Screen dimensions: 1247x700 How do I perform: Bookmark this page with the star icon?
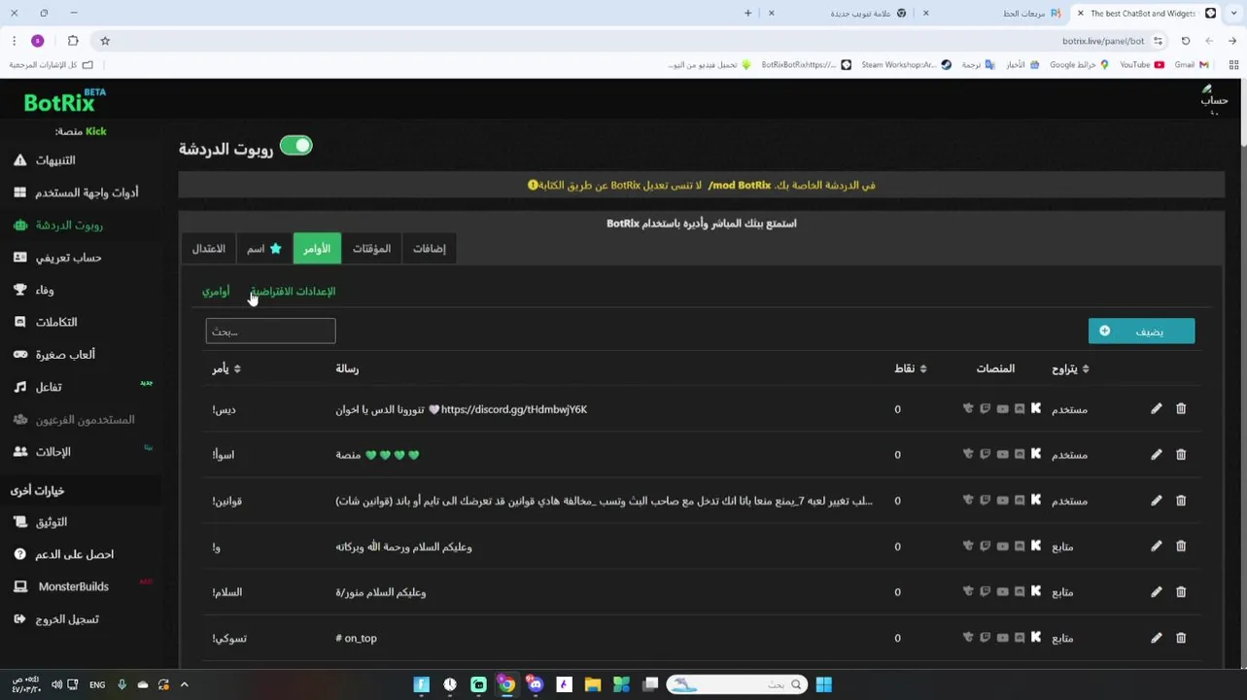click(105, 41)
